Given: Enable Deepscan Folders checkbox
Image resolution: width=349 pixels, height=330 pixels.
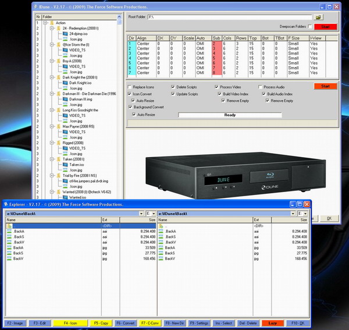Looking at the screenshot, I should pos(310,27).
